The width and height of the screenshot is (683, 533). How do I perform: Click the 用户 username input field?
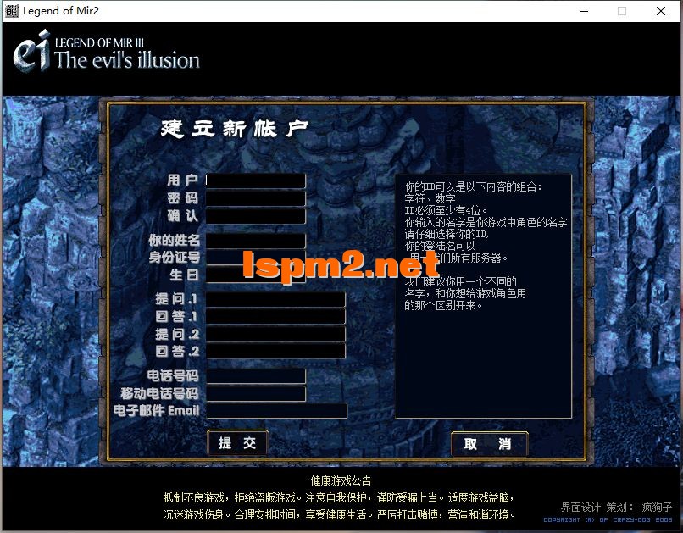pos(256,180)
